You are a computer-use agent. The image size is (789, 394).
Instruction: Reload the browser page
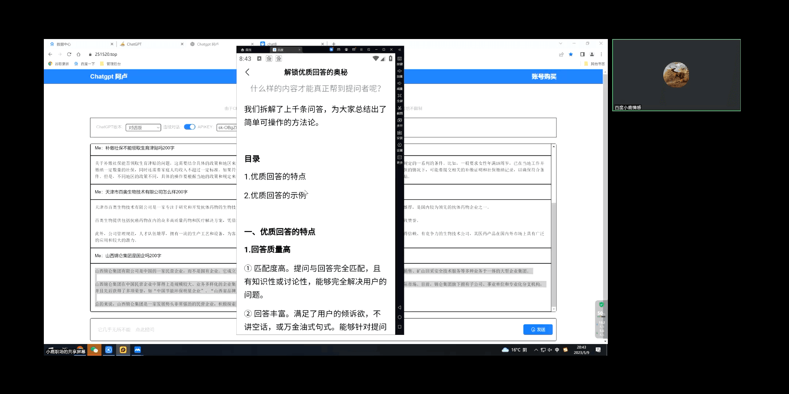(69, 54)
